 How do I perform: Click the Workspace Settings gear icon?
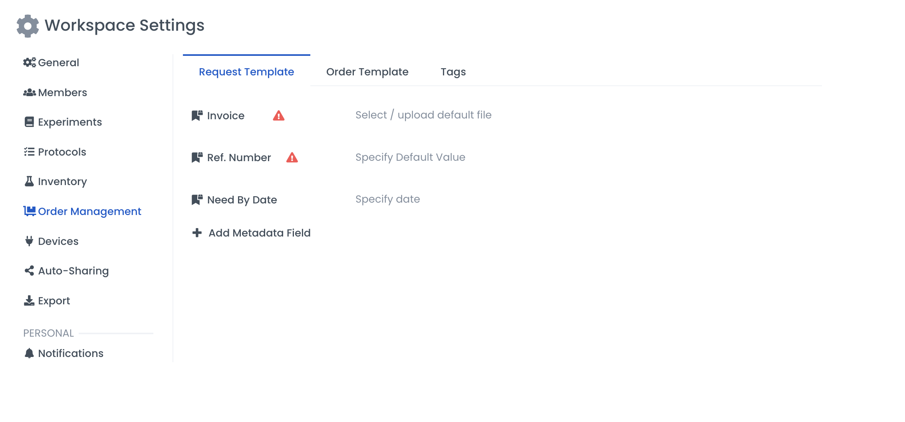(28, 26)
